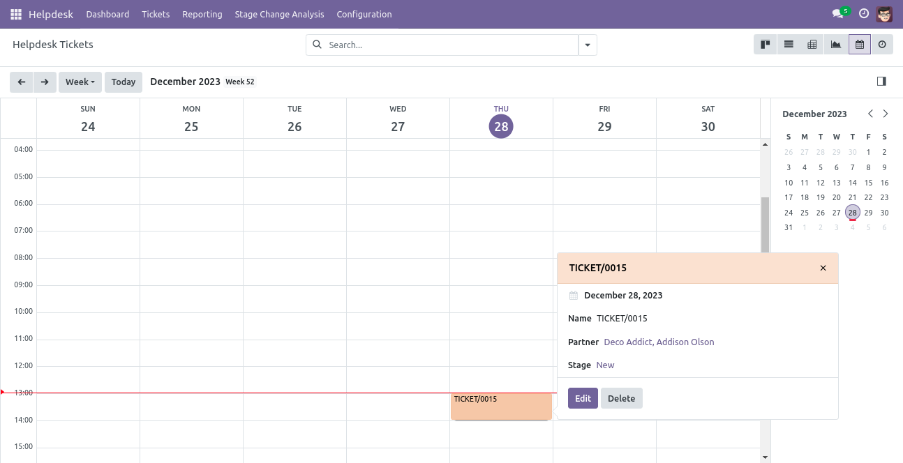Screen dimensions: 903x463
Task: Open the search options dropdown arrow
Action: click(x=588, y=45)
